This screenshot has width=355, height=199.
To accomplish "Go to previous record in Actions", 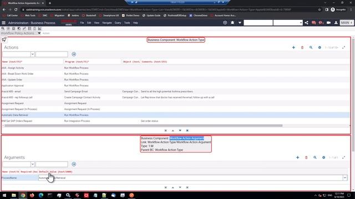I will (x=173, y=130).
